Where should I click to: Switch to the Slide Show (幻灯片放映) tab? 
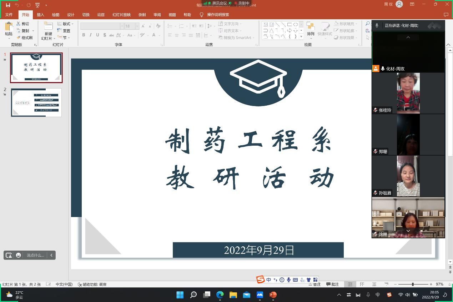click(x=121, y=15)
